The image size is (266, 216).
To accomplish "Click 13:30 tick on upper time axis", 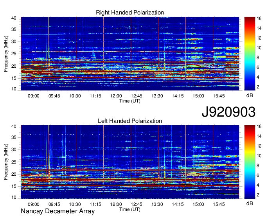I will tap(157, 96).
